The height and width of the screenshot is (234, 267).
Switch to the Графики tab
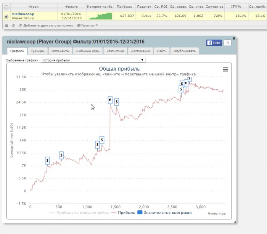pyautogui.click(x=17, y=51)
